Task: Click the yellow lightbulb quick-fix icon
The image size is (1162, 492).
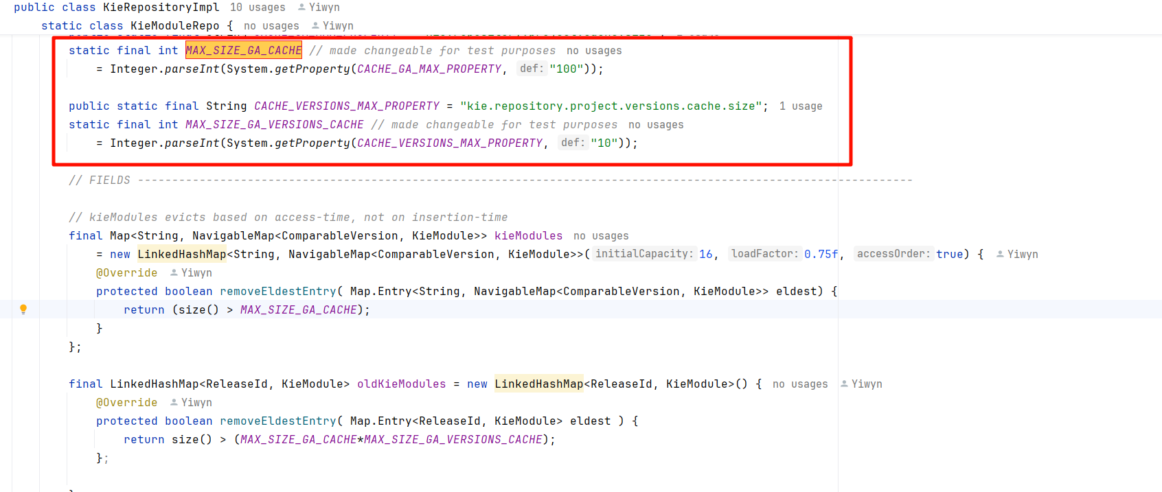Action: (23, 309)
